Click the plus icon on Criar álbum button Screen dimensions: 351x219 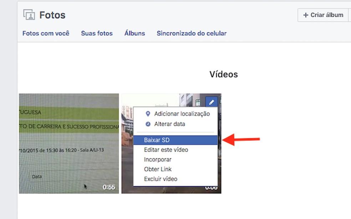306,15
